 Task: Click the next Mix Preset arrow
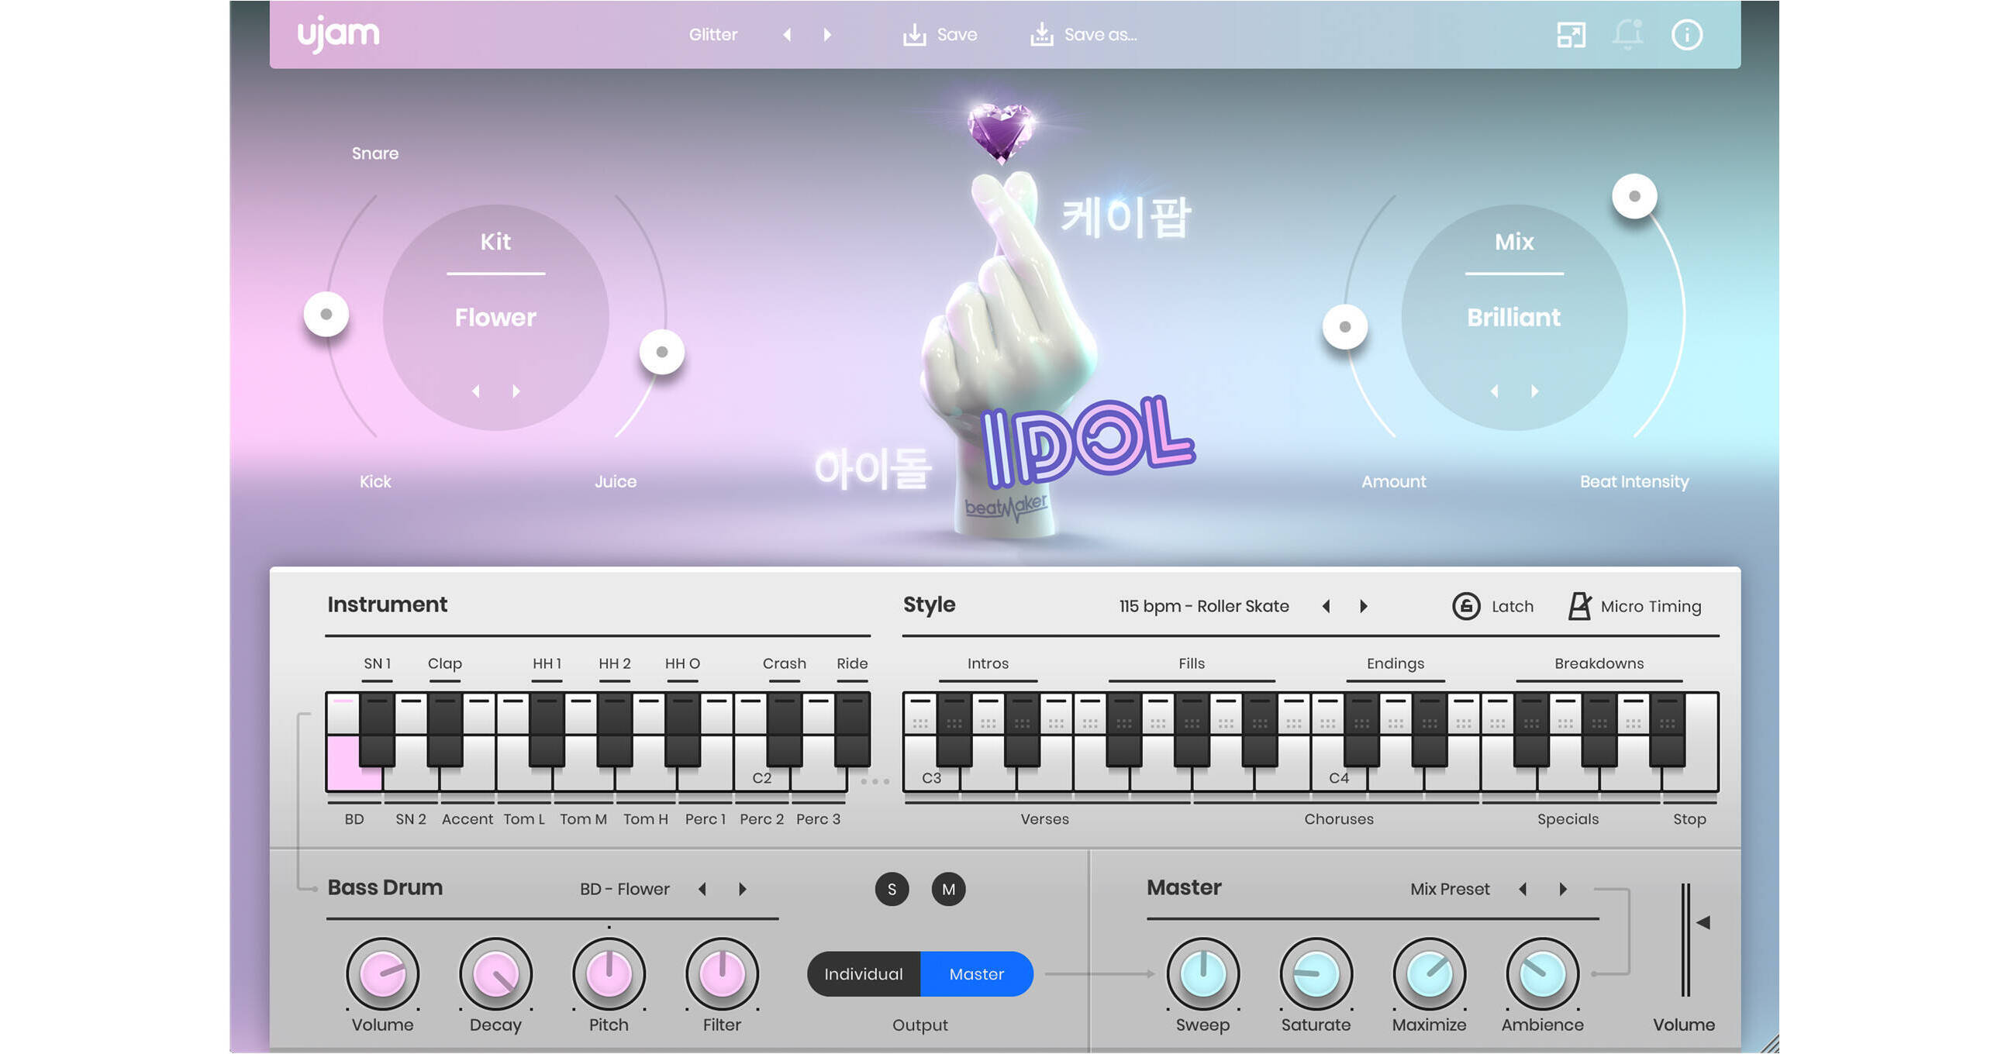tap(1563, 889)
